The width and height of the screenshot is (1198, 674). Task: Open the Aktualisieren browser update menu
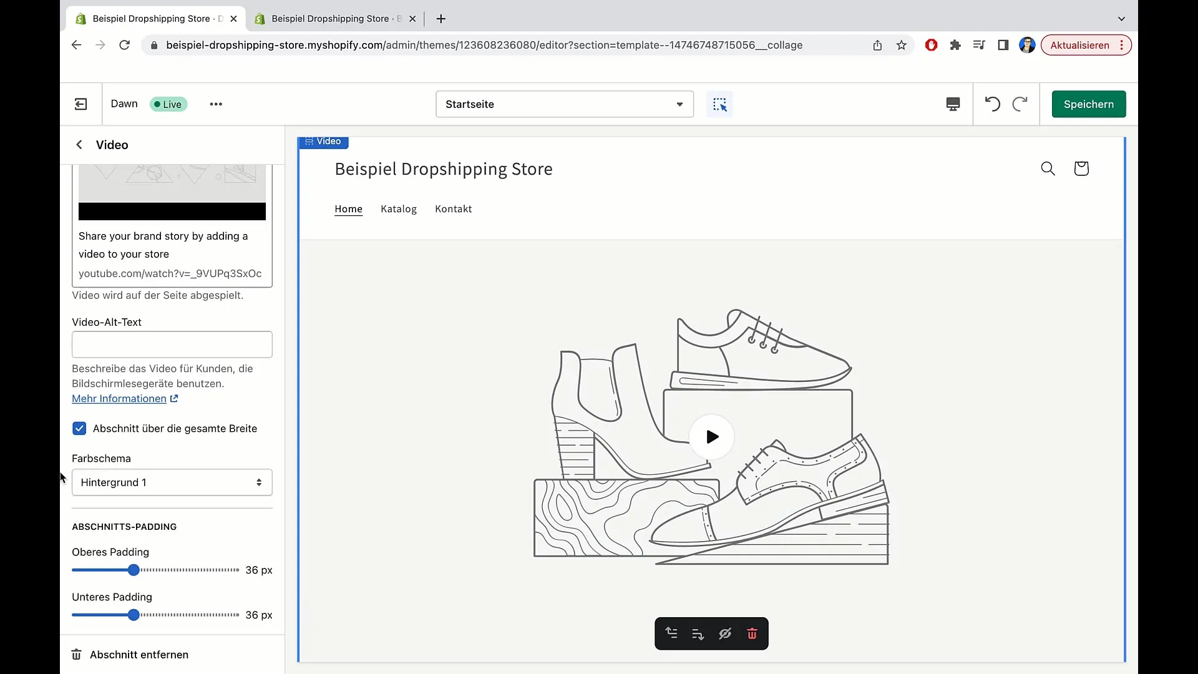point(1086,45)
